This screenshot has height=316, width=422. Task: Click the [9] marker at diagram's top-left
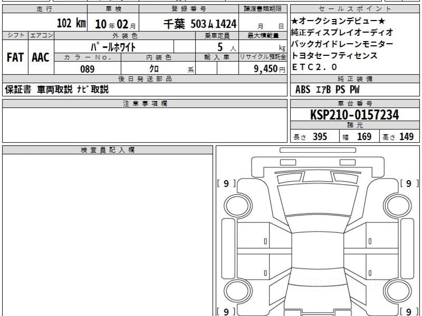click(x=226, y=183)
